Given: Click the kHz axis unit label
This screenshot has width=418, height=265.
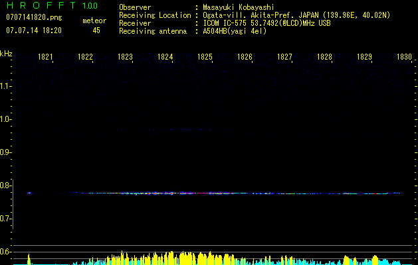Looking at the screenshot, I should [6, 54].
